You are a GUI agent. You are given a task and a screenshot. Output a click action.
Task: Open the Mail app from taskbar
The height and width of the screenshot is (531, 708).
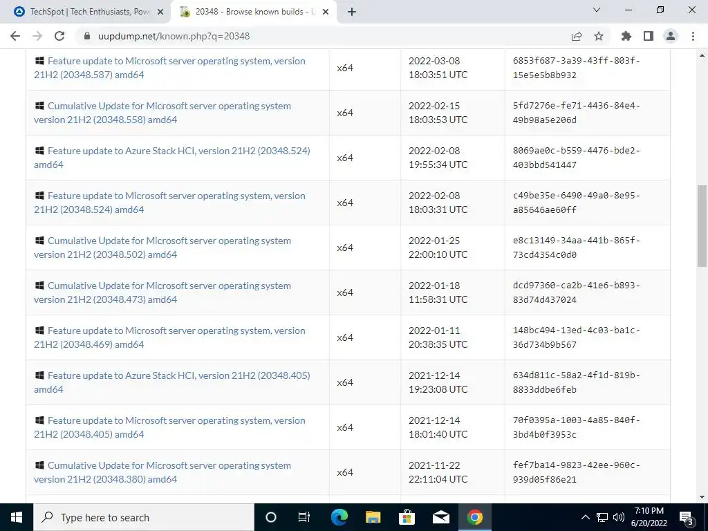click(x=440, y=517)
